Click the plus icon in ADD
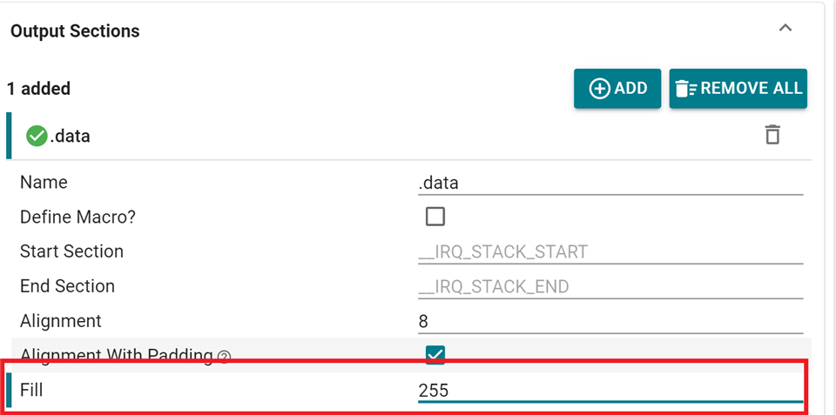Image resolution: width=836 pixels, height=415 pixels. pos(599,89)
